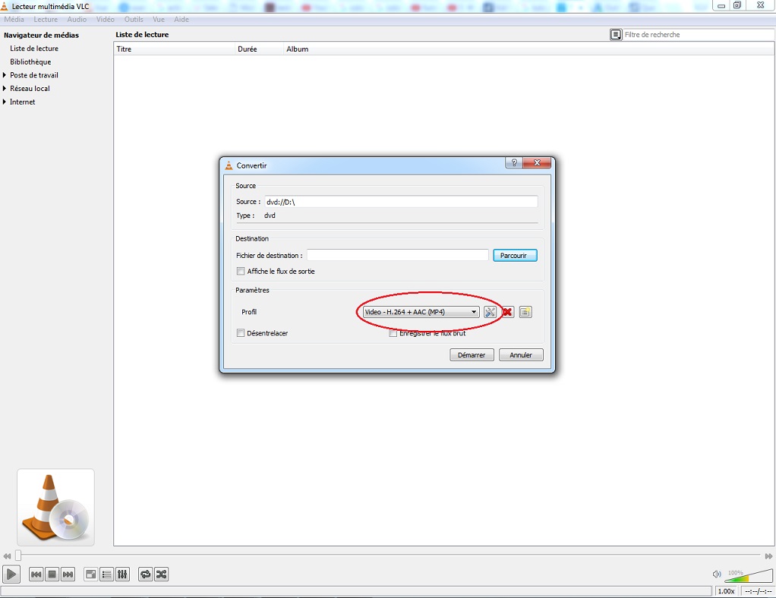Viewport: 776px width, 598px height.
Task: Expand the Réseau local tree item
Action: [5, 89]
